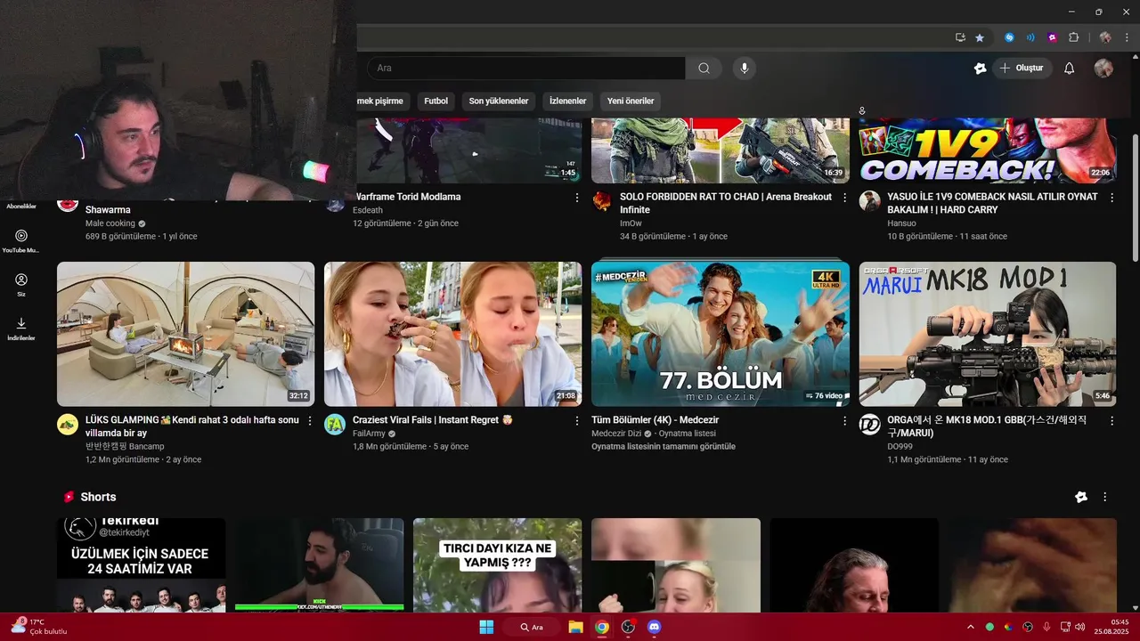
Task: Click star icon in Shorts header
Action: tap(1081, 497)
